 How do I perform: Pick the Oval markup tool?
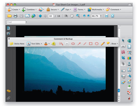pos(97,44)
